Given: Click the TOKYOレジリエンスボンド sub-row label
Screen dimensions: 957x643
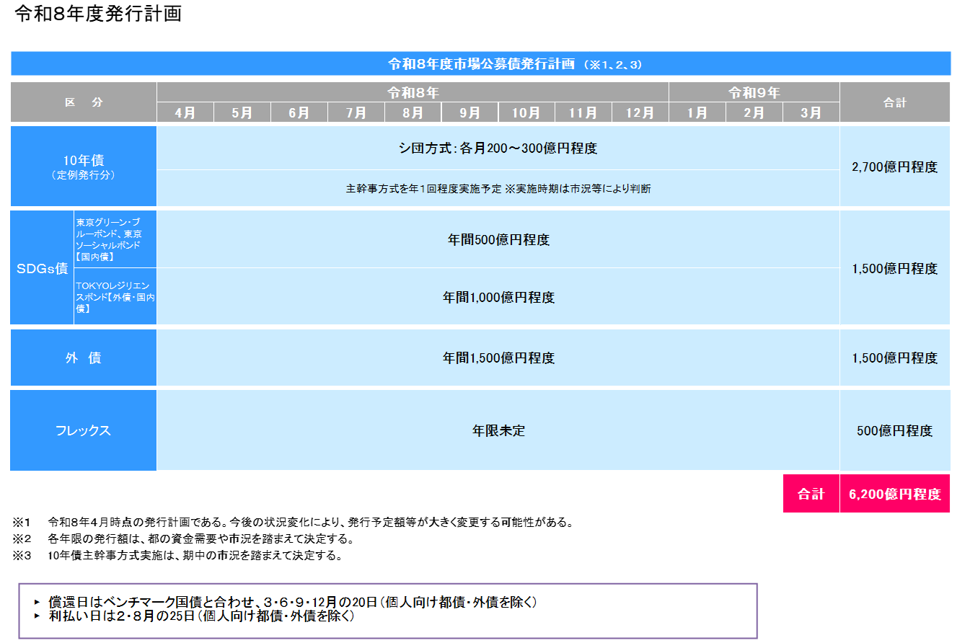Looking at the screenshot, I should (115, 296).
